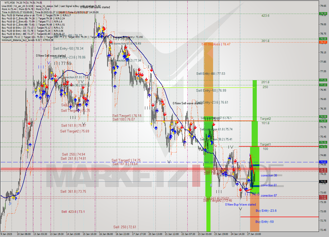Click the 'correction 38' label

pos(269,175)
